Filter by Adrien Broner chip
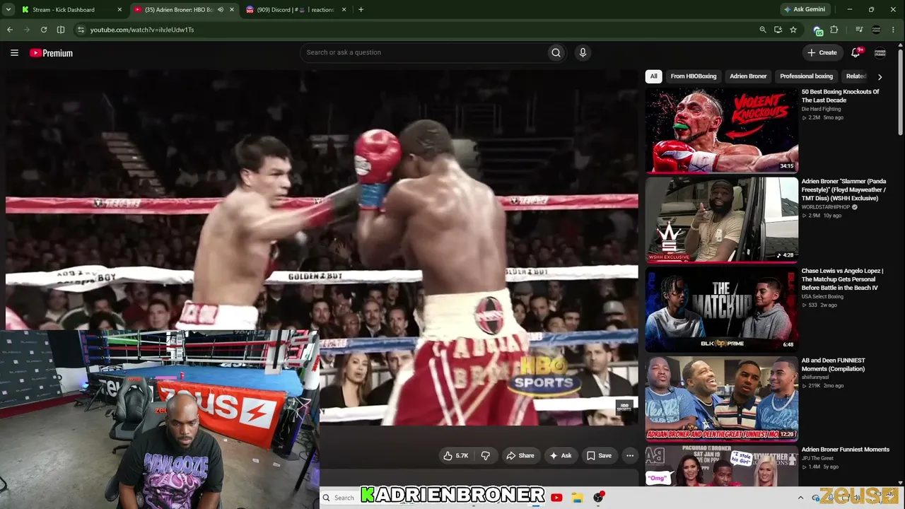The width and height of the screenshot is (905, 509). coord(748,76)
